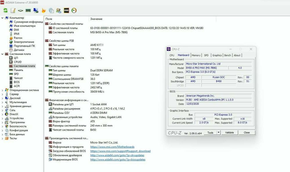Screen dimensions: 290x172
Task: Collapse the Компьютер tree node
Action: tap(2, 18)
